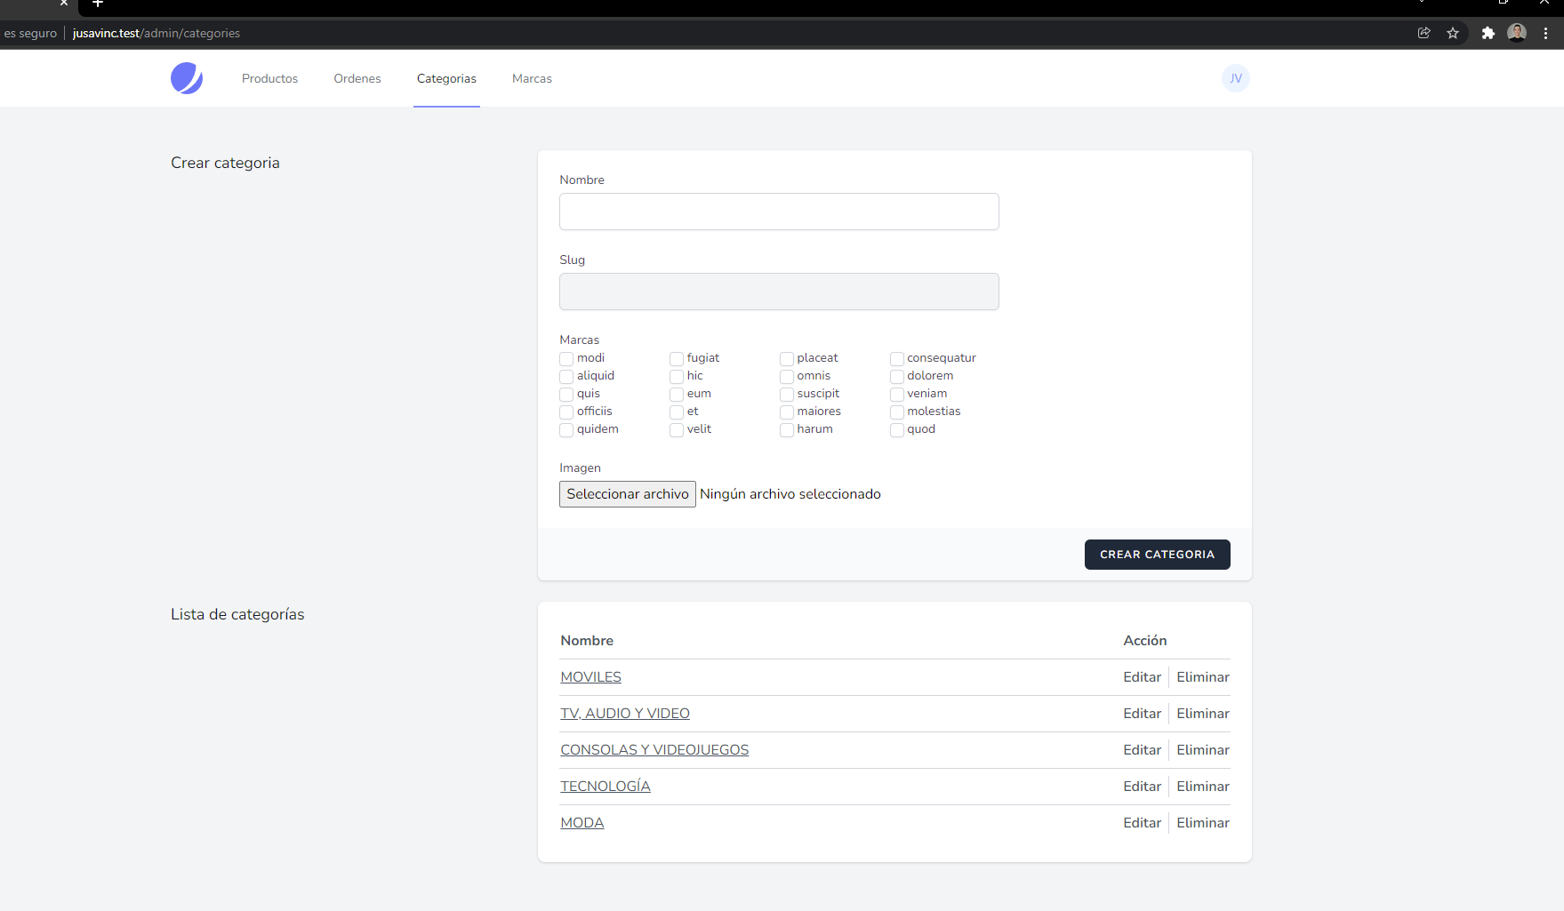Image resolution: width=1564 pixels, height=911 pixels.
Task: Open the JV user avatar menu
Action: point(1235,78)
